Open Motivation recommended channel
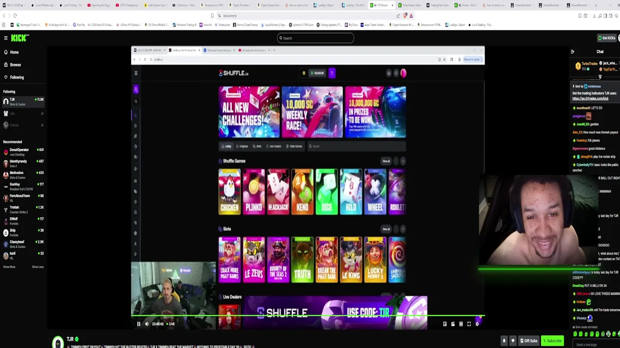The image size is (620, 348). 23,175
